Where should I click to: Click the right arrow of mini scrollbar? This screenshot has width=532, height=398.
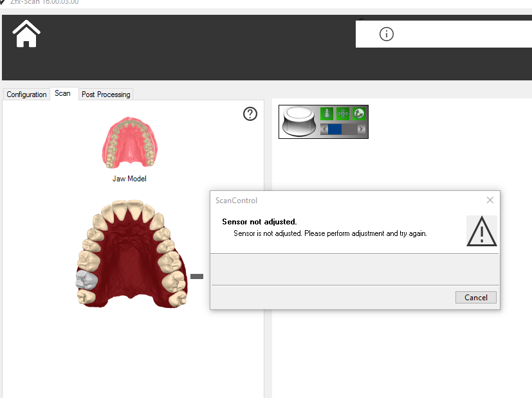coord(361,129)
